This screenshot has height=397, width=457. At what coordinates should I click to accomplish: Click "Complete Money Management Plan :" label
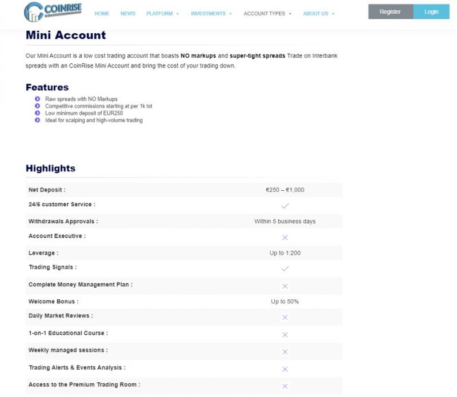81,284
